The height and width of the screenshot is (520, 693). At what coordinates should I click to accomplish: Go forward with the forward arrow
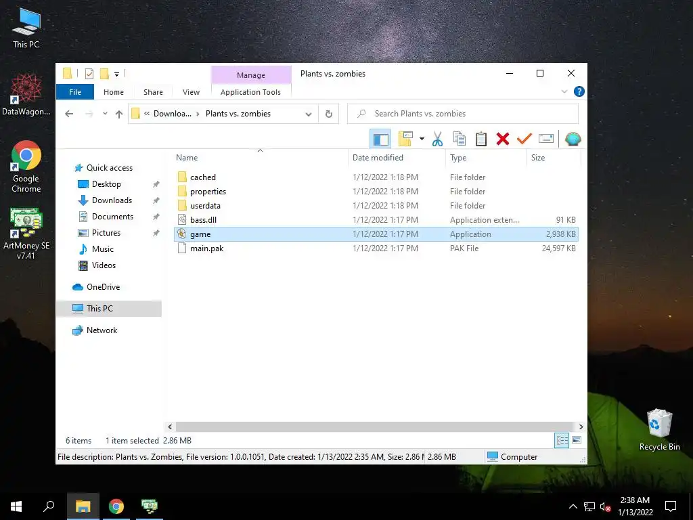pos(89,114)
